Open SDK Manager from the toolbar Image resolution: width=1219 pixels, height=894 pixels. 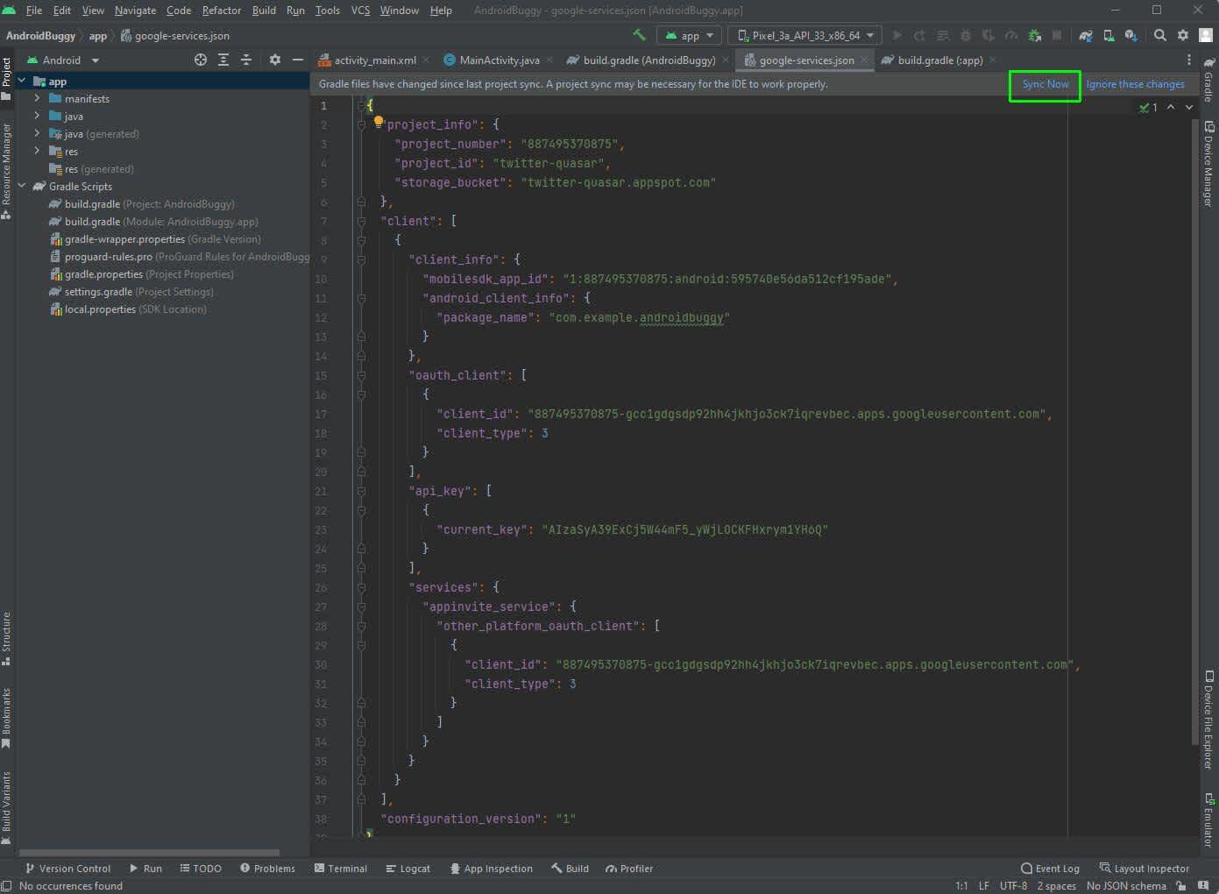[1130, 35]
